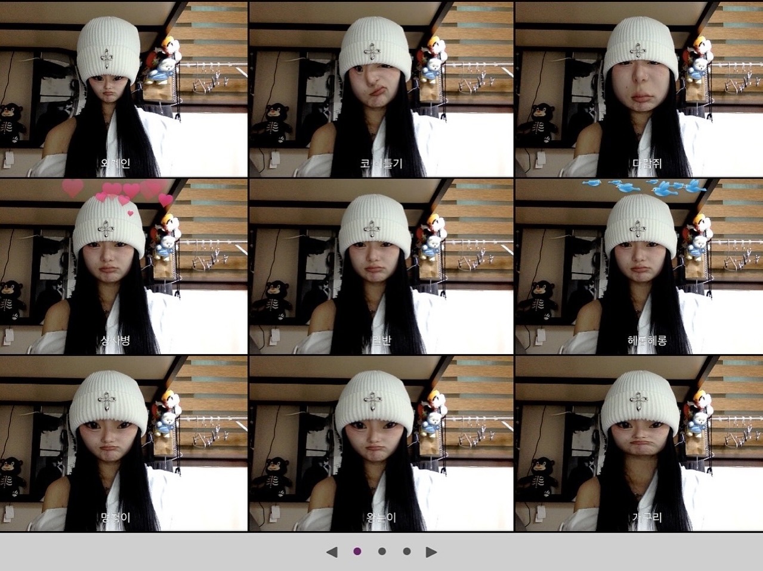763x571 pixels.
Task: Pick the 왕눈이 big eyes effect
Action: (381, 443)
